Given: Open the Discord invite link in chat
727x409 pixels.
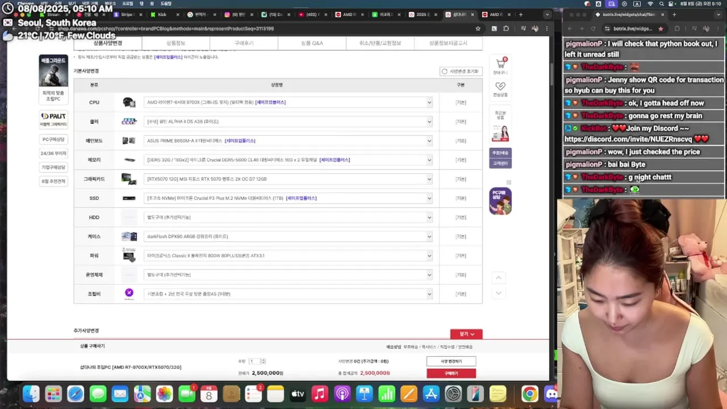Looking at the screenshot, I should 628,139.
